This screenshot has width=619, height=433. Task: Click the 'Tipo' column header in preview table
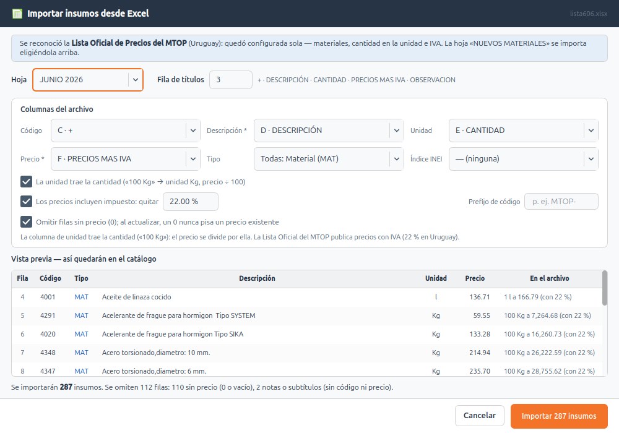(81, 278)
